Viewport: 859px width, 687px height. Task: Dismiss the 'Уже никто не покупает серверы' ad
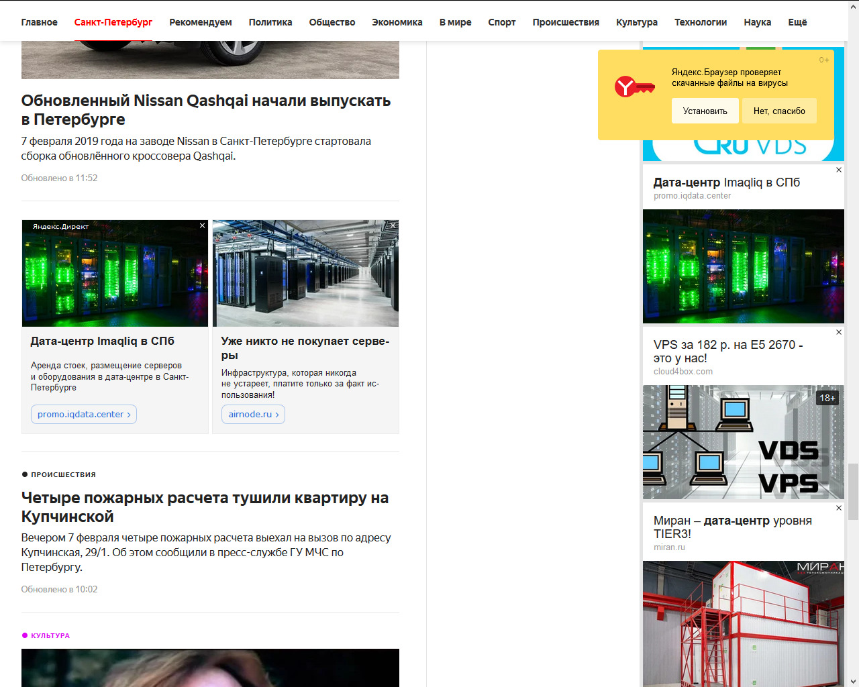(x=393, y=226)
